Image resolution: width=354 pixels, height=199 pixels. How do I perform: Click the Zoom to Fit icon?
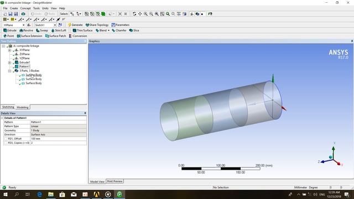pyautogui.click(x=157, y=14)
